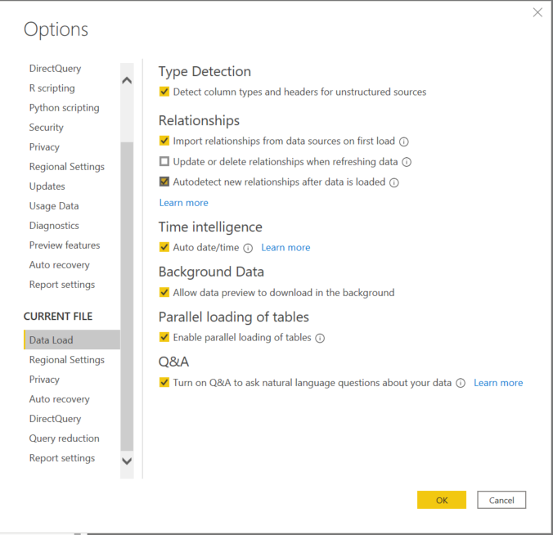The height and width of the screenshot is (535, 553).
Task: Enable Update or delete relationships when refreshing
Action: click(x=164, y=161)
